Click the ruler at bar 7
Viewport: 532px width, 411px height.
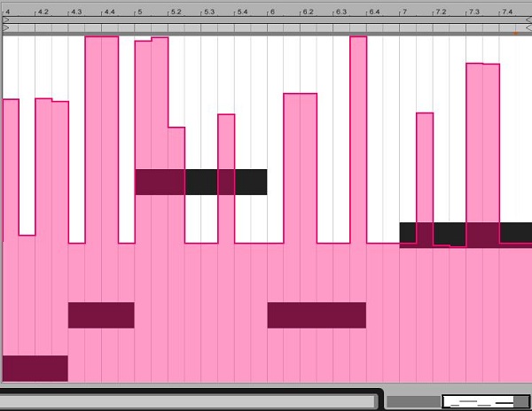point(403,12)
